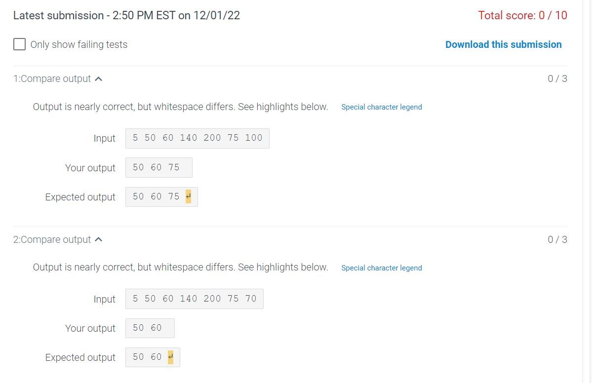Click the chevron next to 2:Compare output

99,239
